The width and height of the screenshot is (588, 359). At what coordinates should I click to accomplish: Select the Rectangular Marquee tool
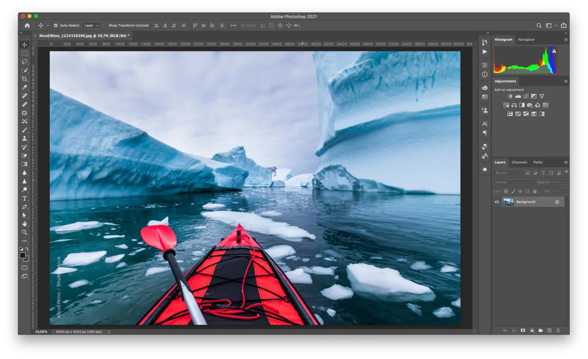click(24, 53)
